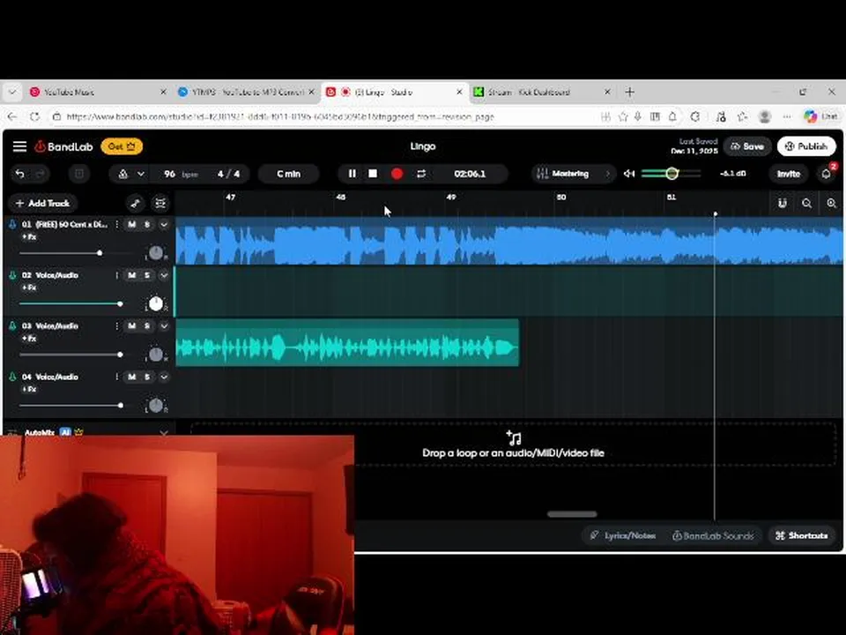Mute track 02 Voice/Audio
Viewport: 846px width, 635px height.
click(x=131, y=275)
